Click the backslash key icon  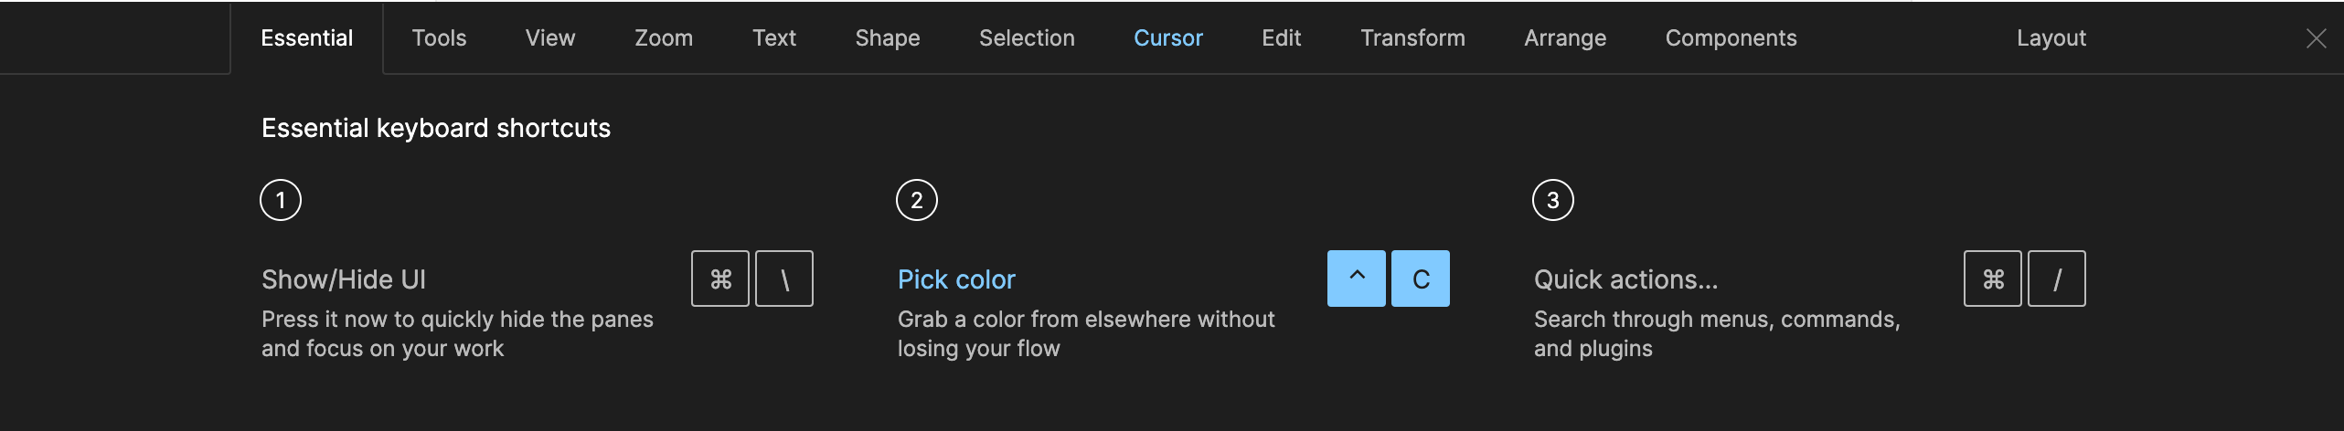coord(784,279)
